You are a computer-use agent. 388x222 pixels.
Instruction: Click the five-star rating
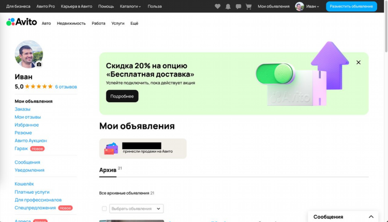(x=39, y=86)
